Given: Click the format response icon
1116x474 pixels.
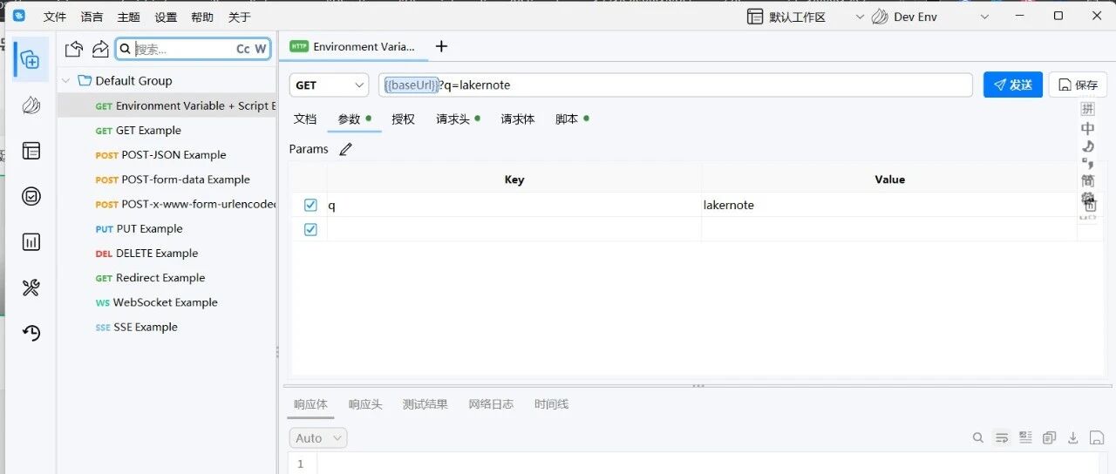Looking at the screenshot, I should [1025, 437].
